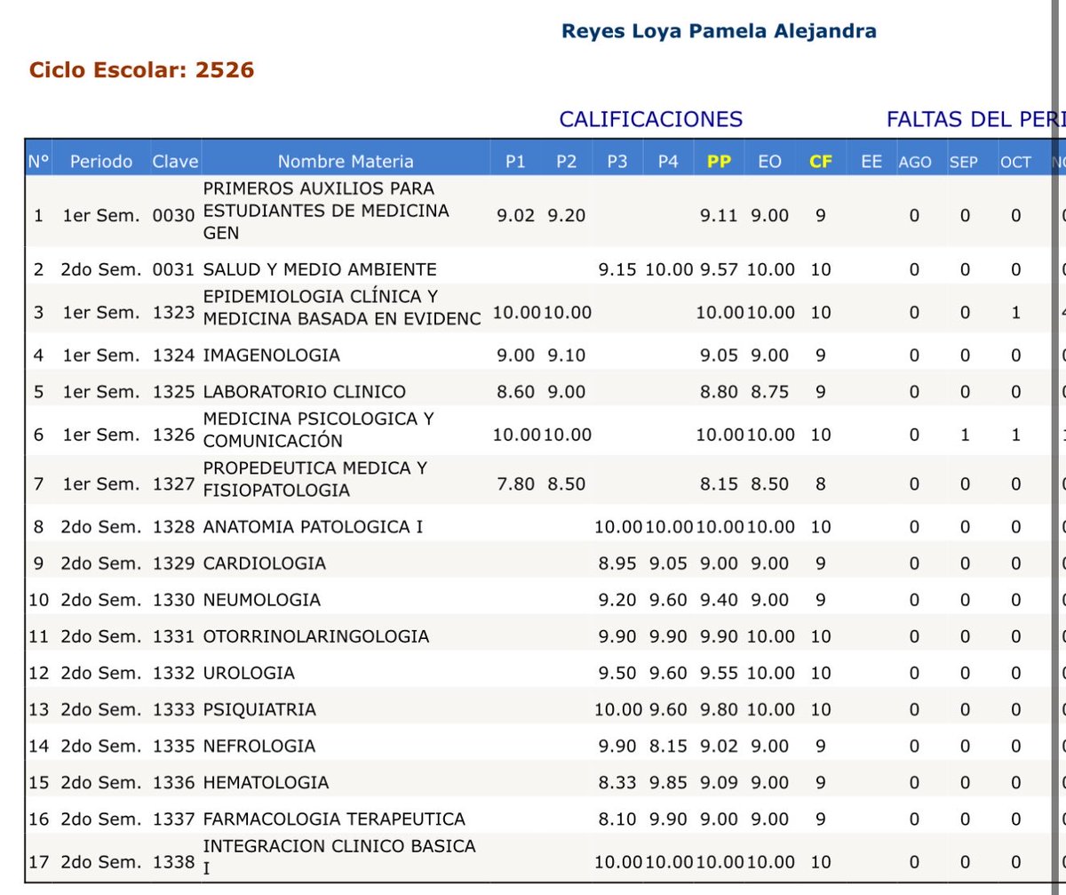Click P3 grade 8.33 for Hematologia
The height and width of the screenshot is (895, 1066).
(617, 782)
